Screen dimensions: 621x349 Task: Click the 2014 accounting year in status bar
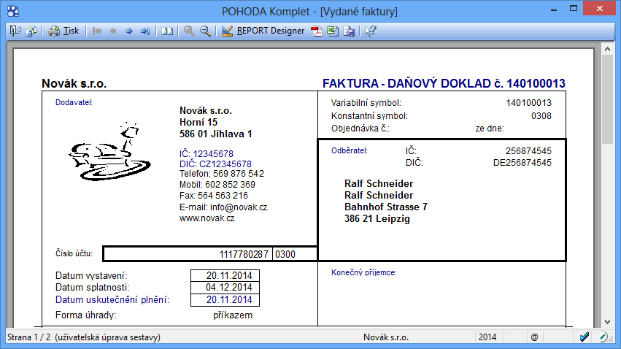[487, 337]
